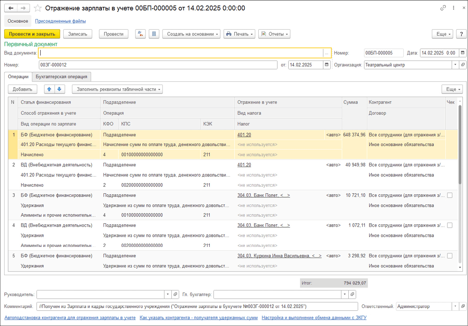Expand the Создать на основании dropdown
468x326 pixels.
coord(191,34)
